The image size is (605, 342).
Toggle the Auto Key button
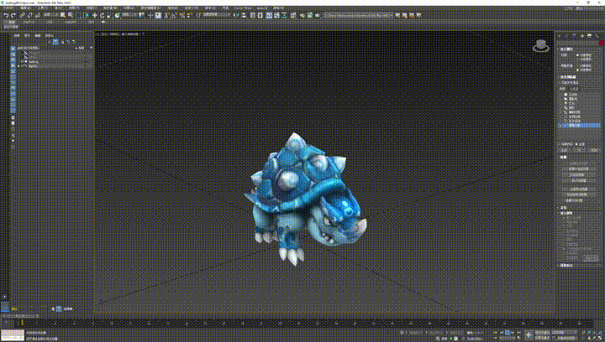pos(542,333)
